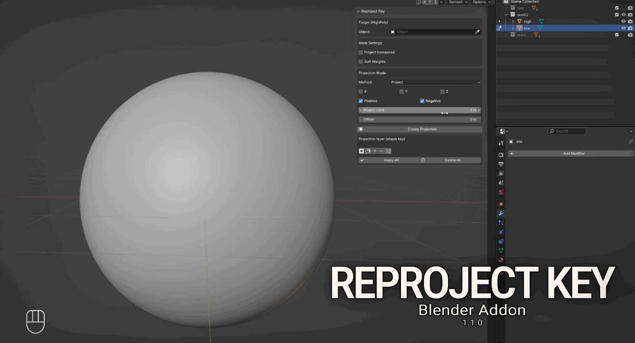Image resolution: width=635 pixels, height=343 pixels.
Task: Hide the high object with eye icon
Action: point(624,21)
